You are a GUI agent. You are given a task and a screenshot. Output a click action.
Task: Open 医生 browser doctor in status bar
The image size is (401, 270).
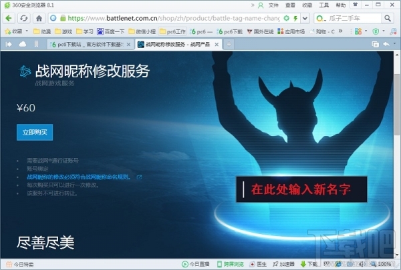(x=258, y=264)
